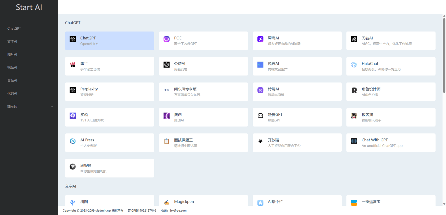Click the Chat With GPT atom icon
Viewport: 446px width, 215px height.
(354, 141)
